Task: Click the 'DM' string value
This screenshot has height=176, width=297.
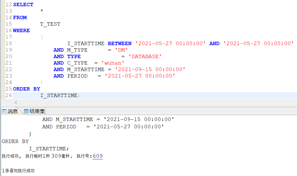Action: (x=121, y=50)
